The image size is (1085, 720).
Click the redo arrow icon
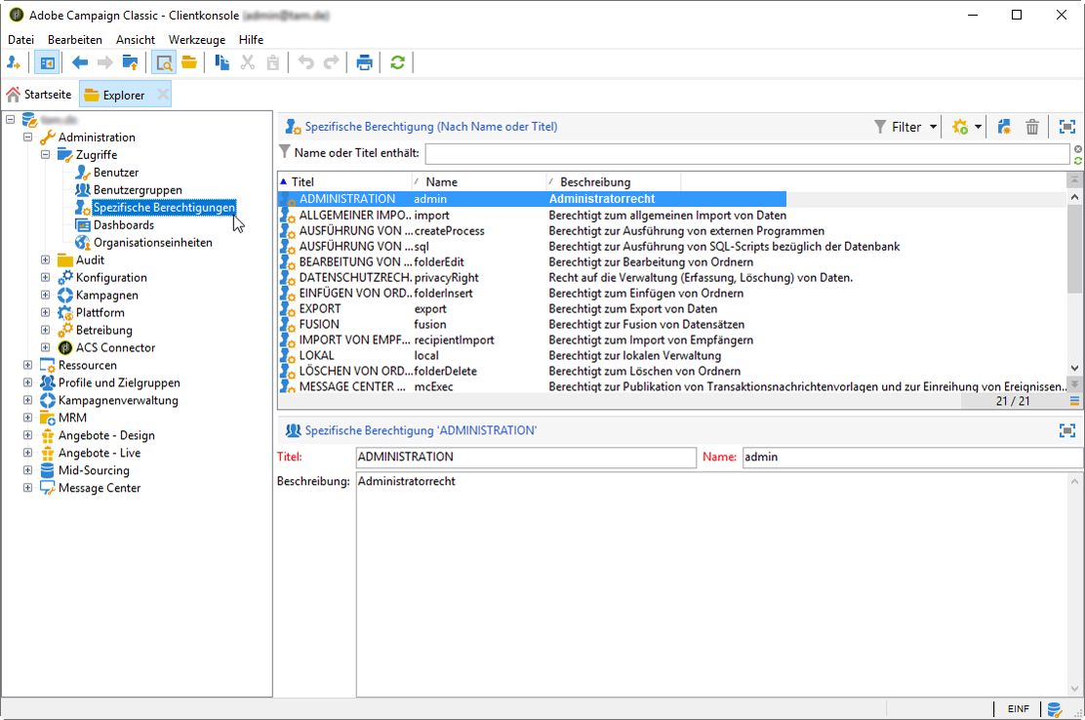[x=332, y=63]
